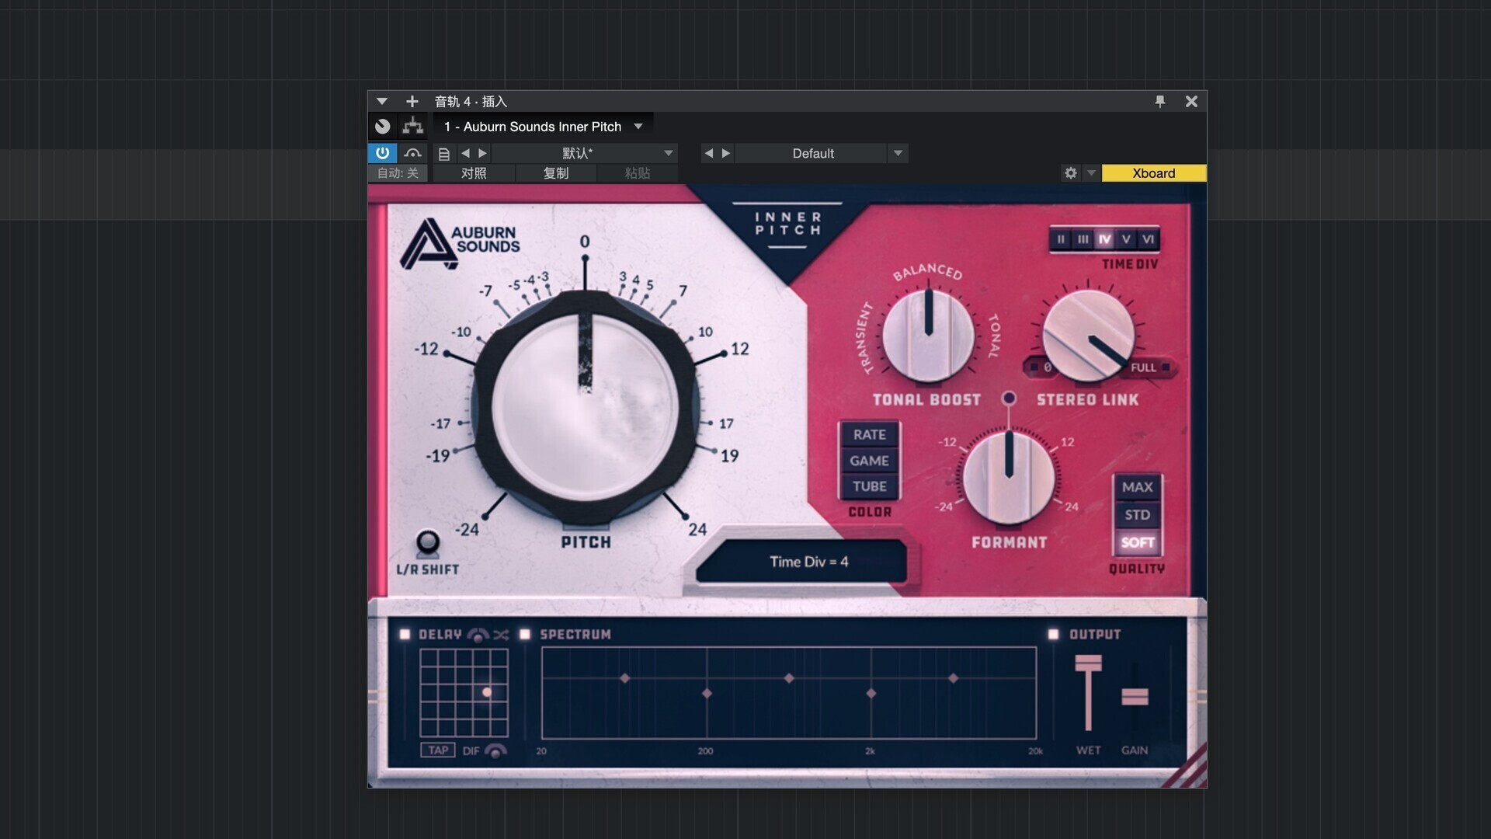The height and width of the screenshot is (839, 1491).
Task: Enable the DELAY checkbox
Action: point(405,634)
